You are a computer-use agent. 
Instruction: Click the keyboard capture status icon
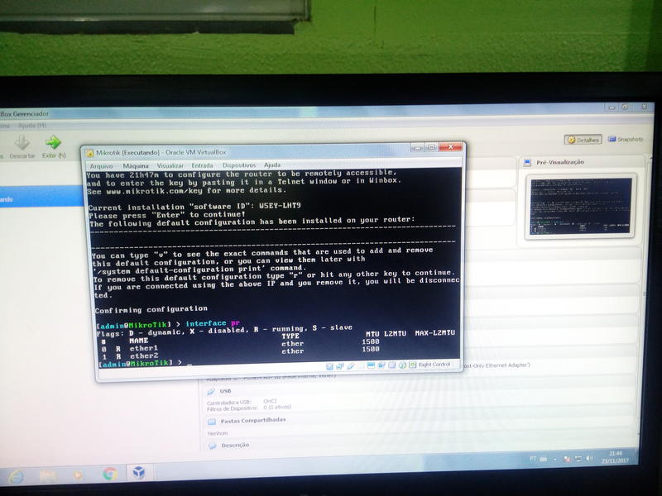click(x=412, y=365)
